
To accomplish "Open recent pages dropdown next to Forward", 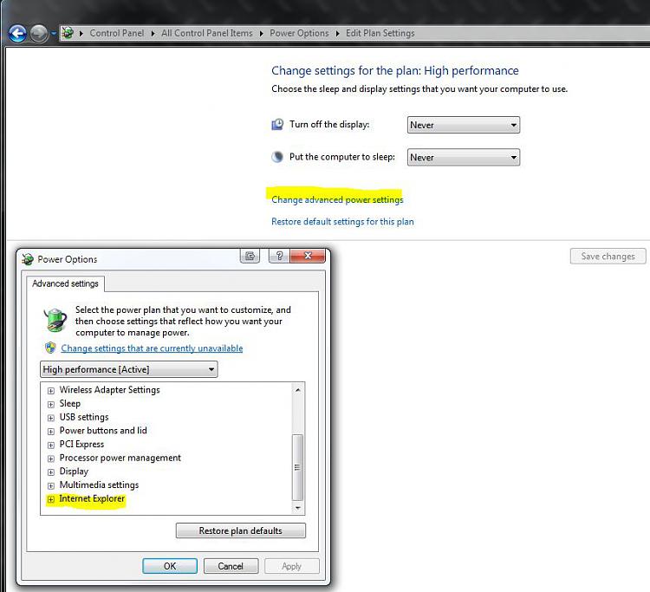I will [x=54, y=33].
